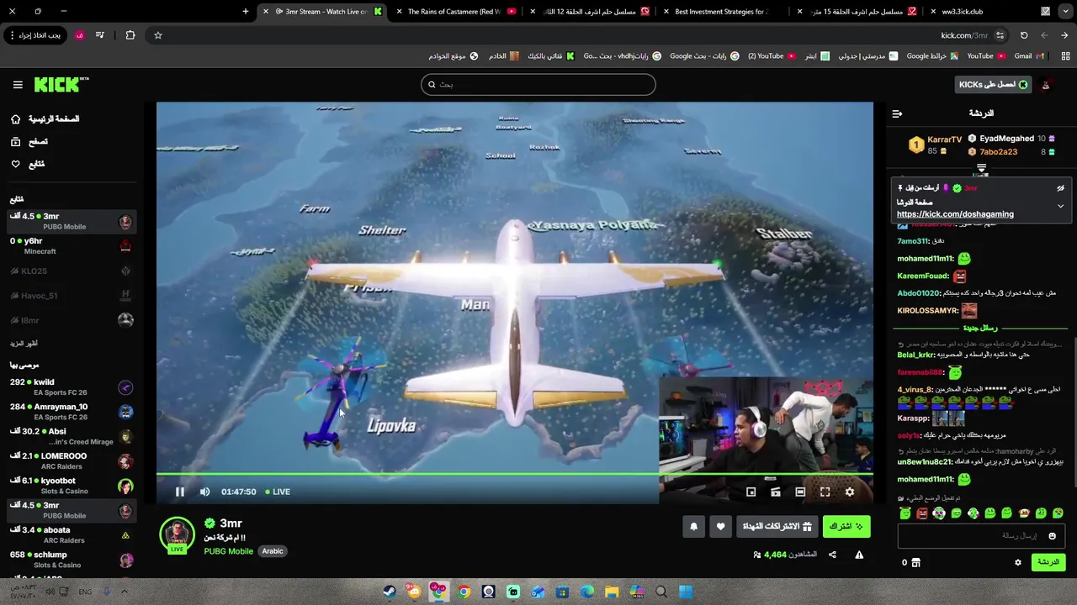Open the Gmail bookmark

click(1029, 56)
